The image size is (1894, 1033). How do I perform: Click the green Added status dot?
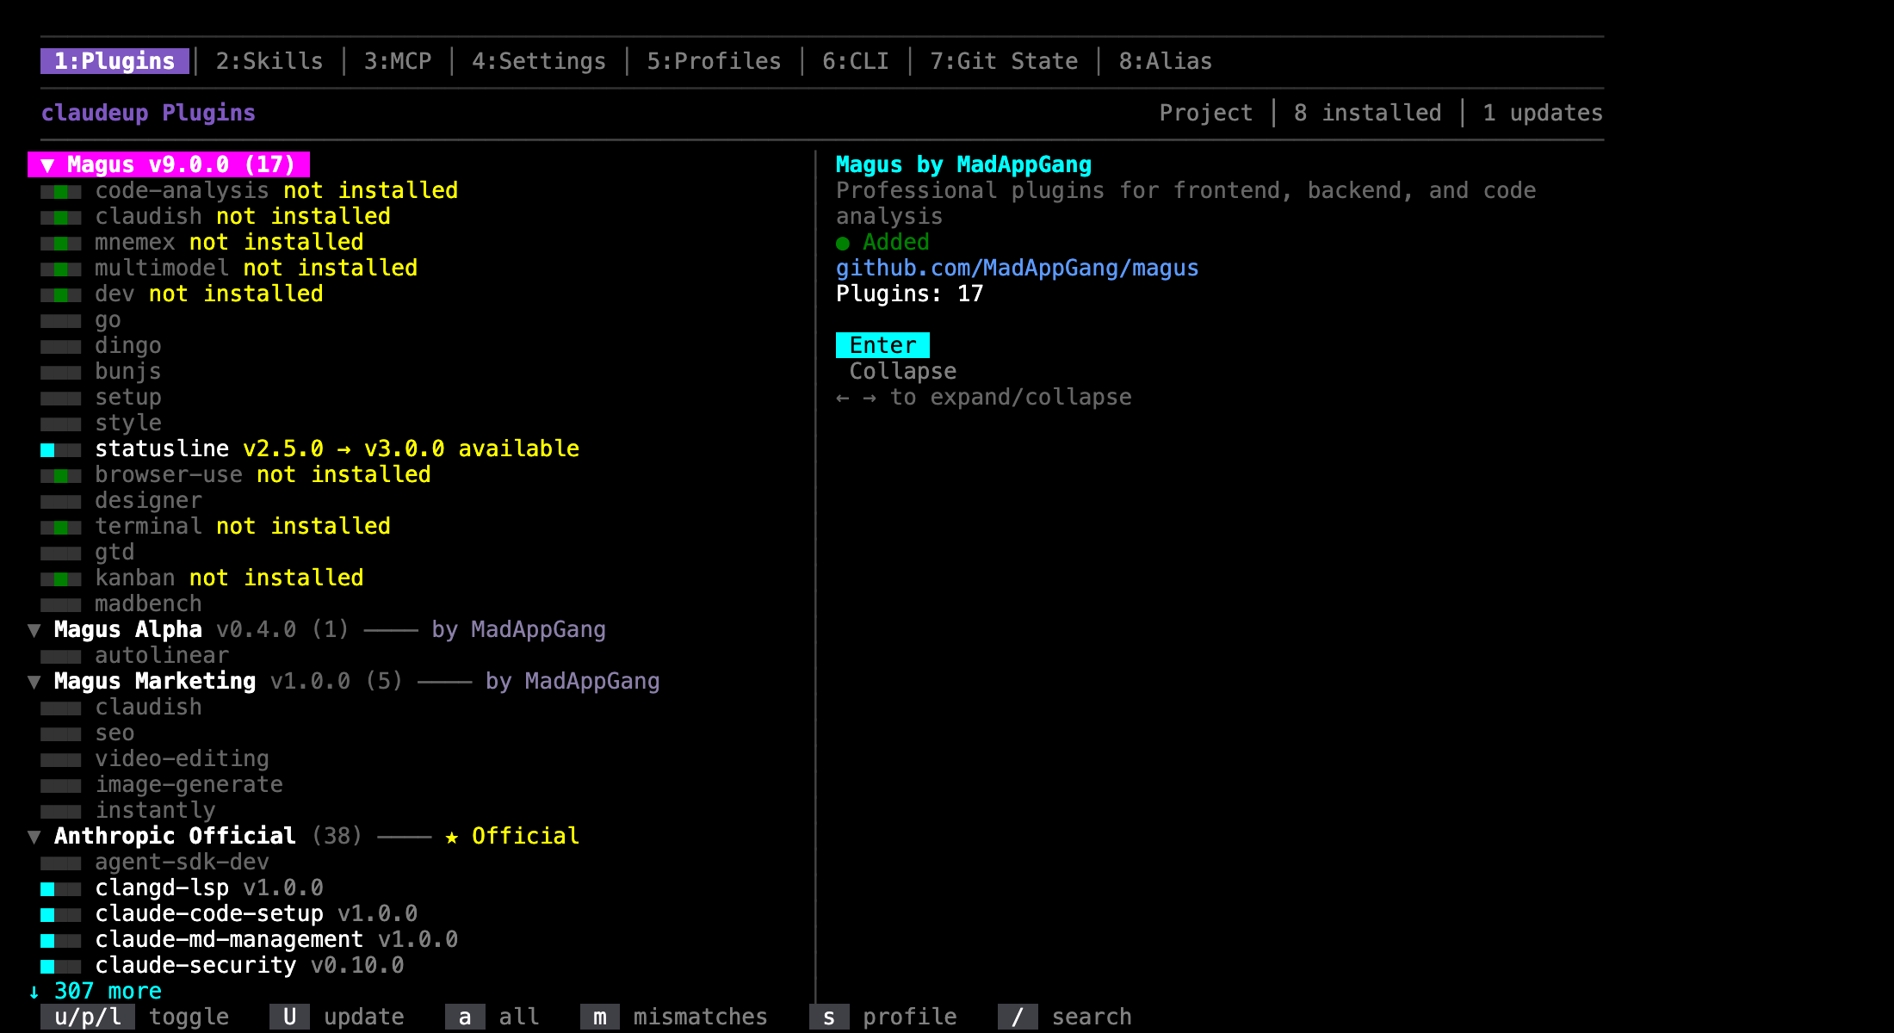tap(843, 243)
